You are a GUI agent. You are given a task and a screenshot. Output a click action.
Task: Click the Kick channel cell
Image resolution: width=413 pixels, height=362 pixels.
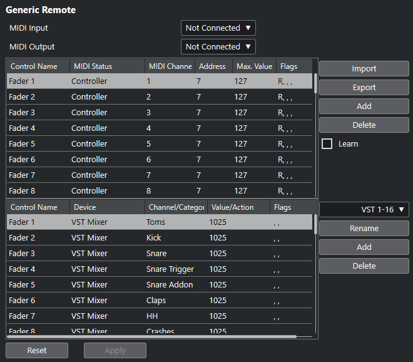point(153,237)
